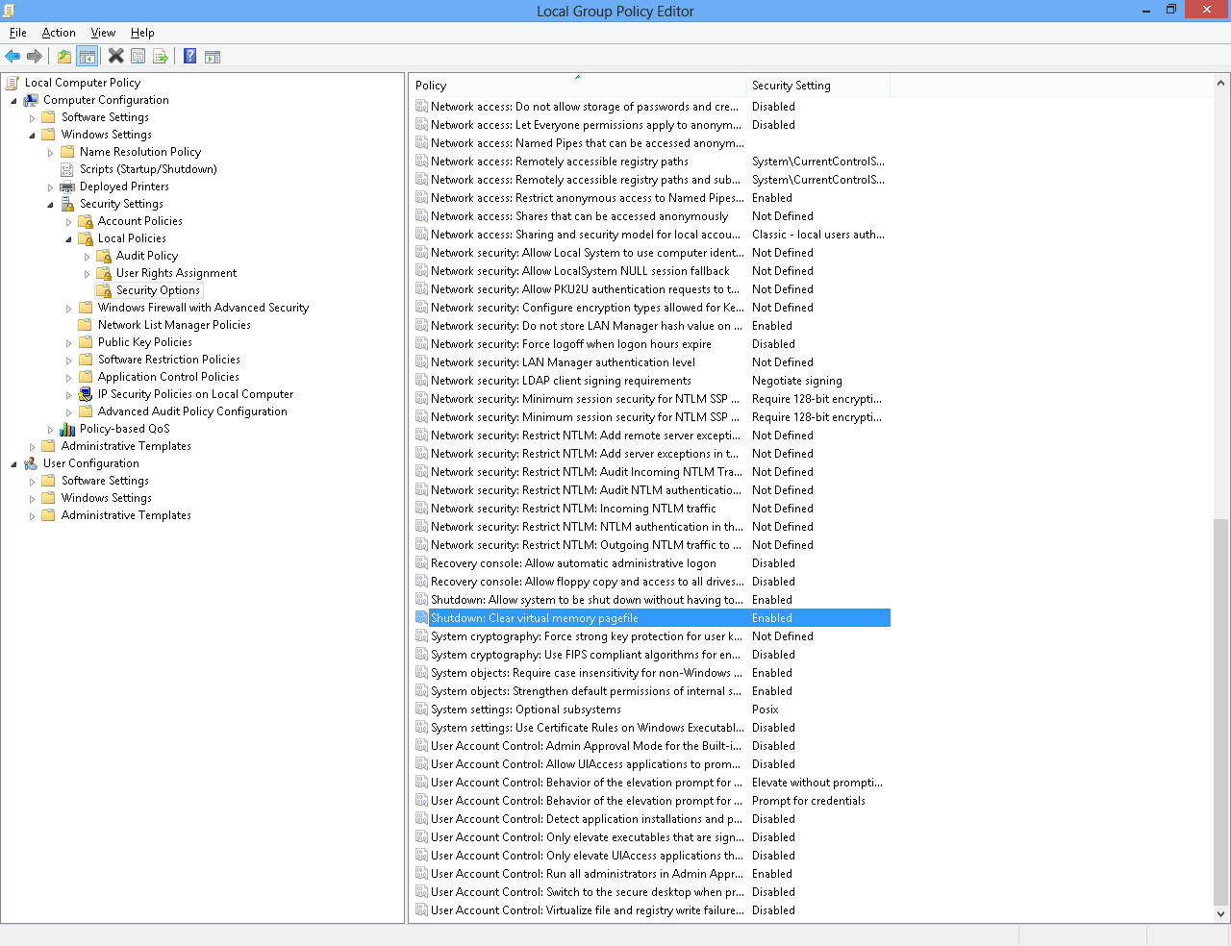Viewport: 1231px width, 946px height.
Task: Expand the Audit Policy node
Action: point(87,257)
